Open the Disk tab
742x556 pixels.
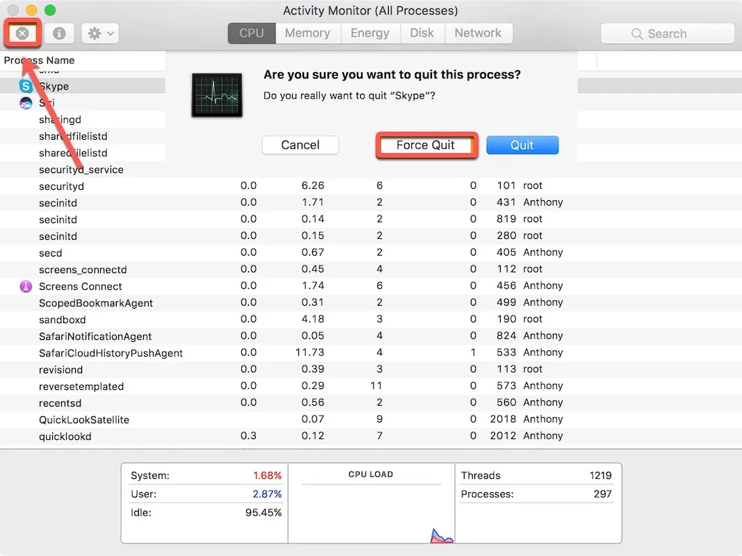[x=421, y=33]
